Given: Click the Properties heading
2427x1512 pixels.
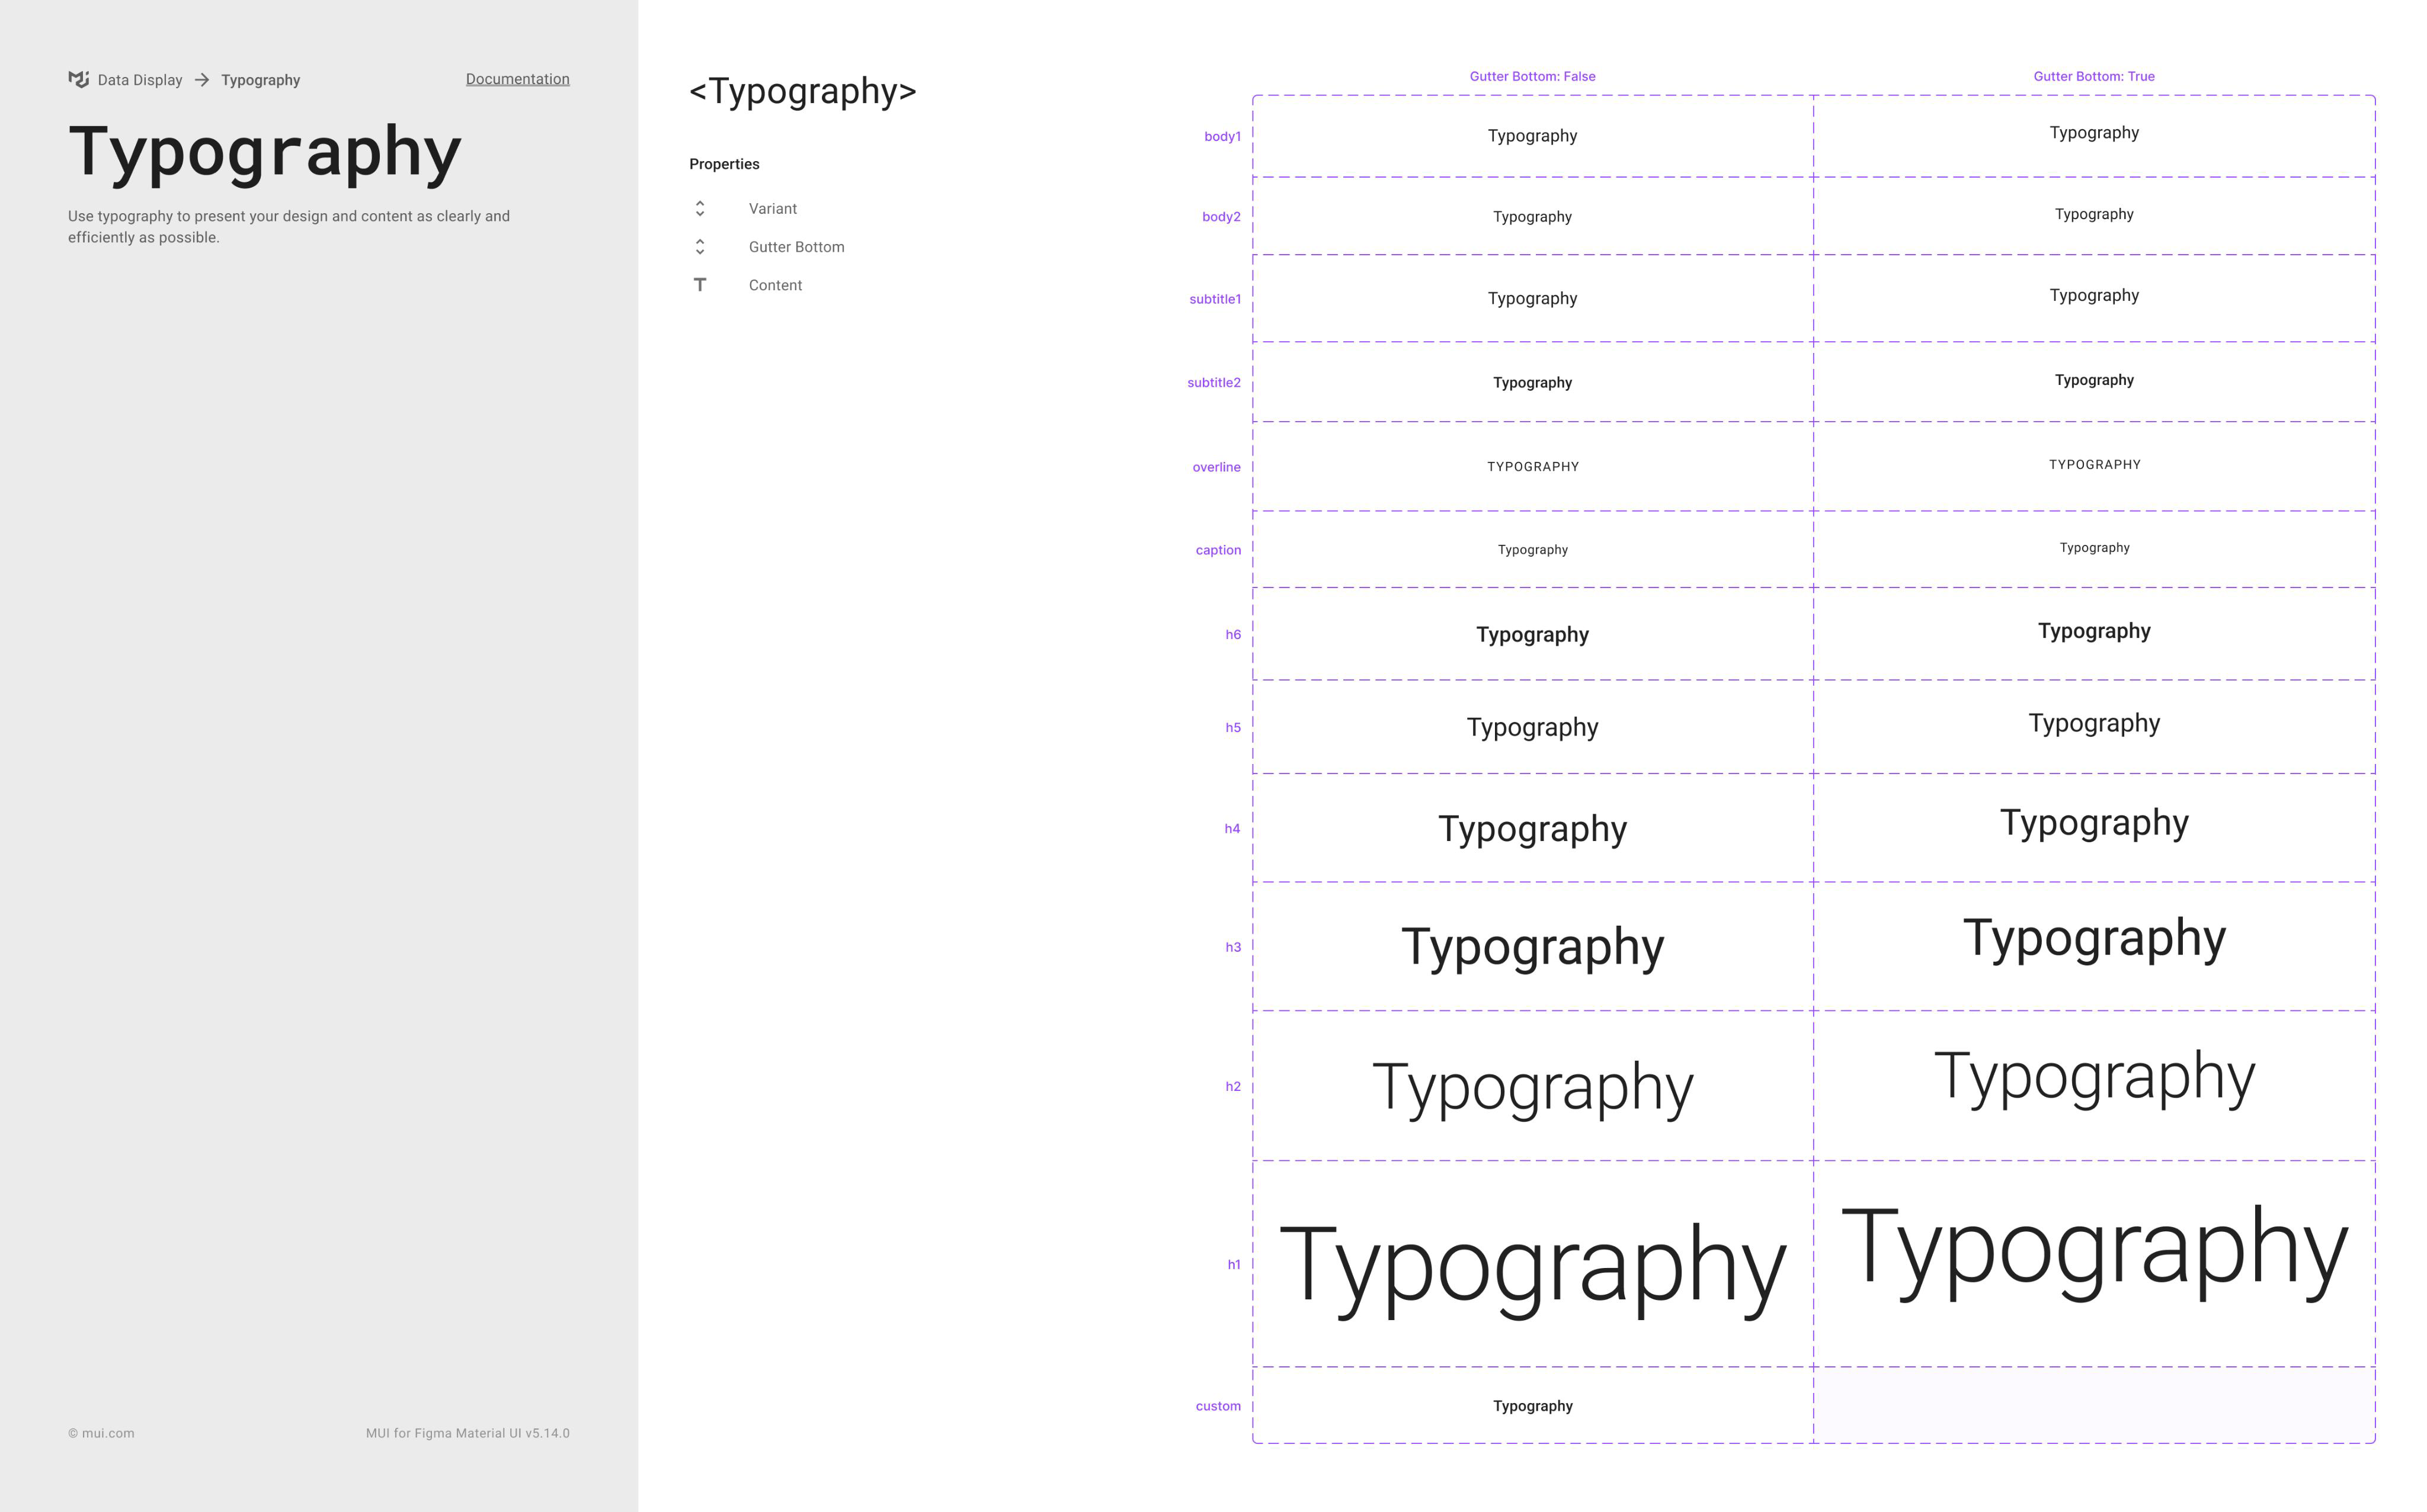Looking at the screenshot, I should point(724,164).
